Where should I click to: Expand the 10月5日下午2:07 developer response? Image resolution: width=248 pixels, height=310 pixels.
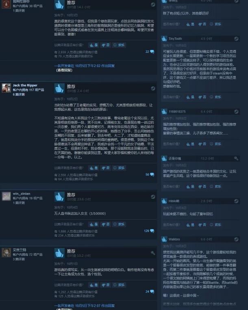tap(85, 306)
